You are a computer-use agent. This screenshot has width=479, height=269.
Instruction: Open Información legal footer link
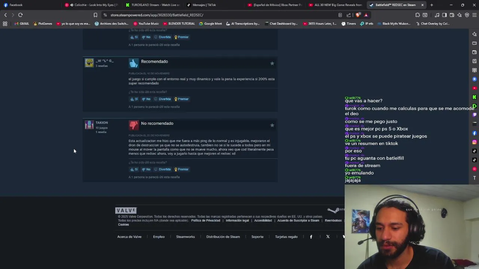pyautogui.click(x=237, y=220)
